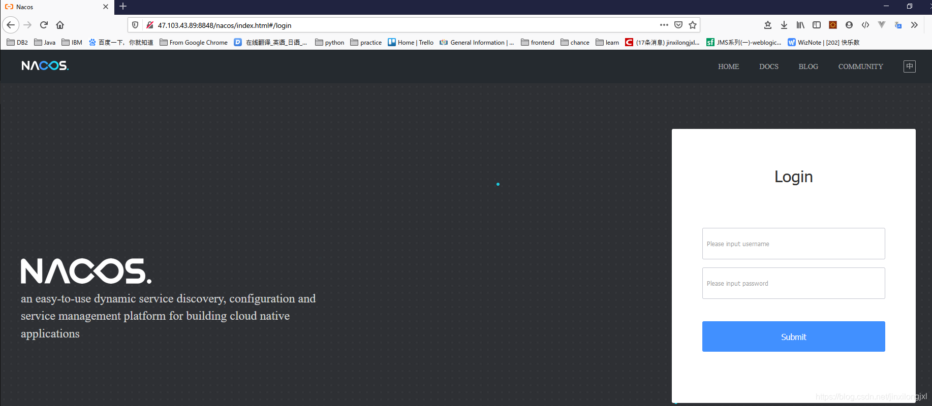The height and width of the screenshot is (406, 932).
Task: Open the Baidu bookmark
Action: click(x=121, y=43)
